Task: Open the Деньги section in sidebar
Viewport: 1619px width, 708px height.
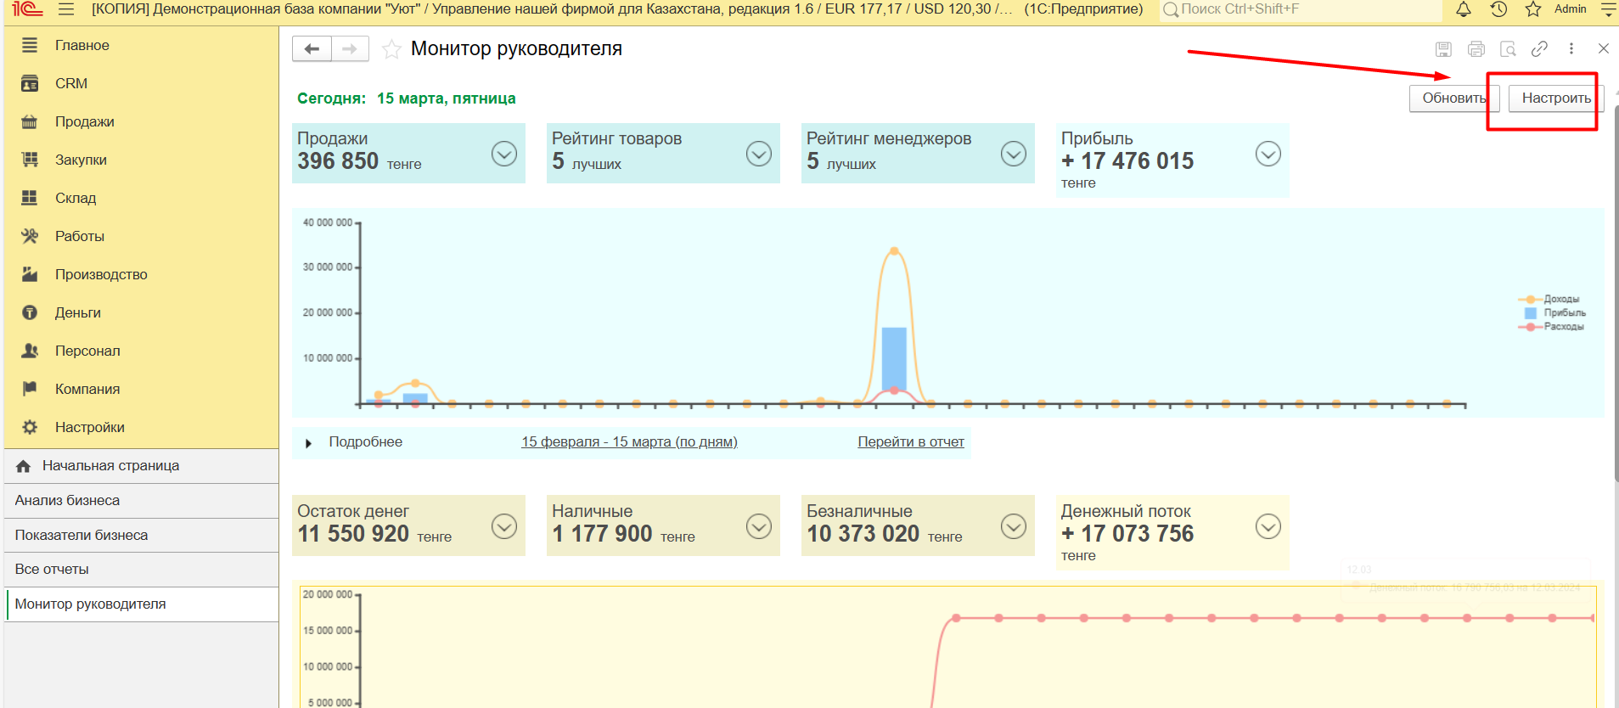Action: tap(77, 312)
